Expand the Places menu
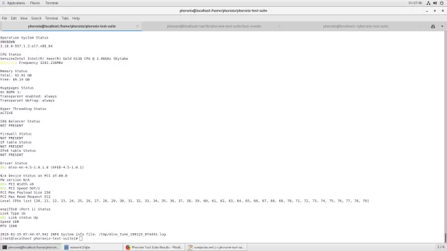Screen dimensions: 447x251 pyautogui.click(x=35, y=3)
